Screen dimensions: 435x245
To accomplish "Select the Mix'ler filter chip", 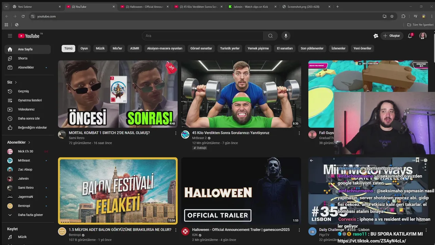I will 117,48.
